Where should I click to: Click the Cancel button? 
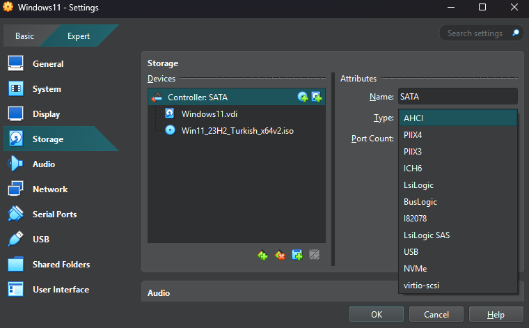tap(436, 315)
